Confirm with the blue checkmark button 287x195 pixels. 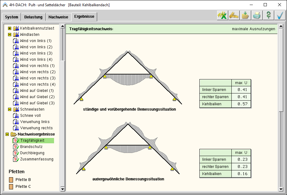click(x=280, y=16)
